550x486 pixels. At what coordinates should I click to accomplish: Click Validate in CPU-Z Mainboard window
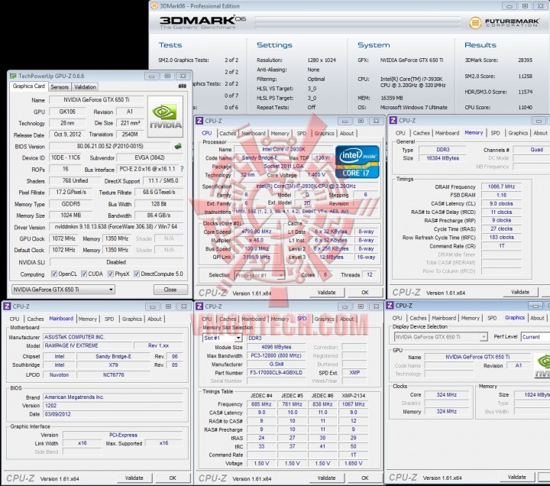click(134, 478)
